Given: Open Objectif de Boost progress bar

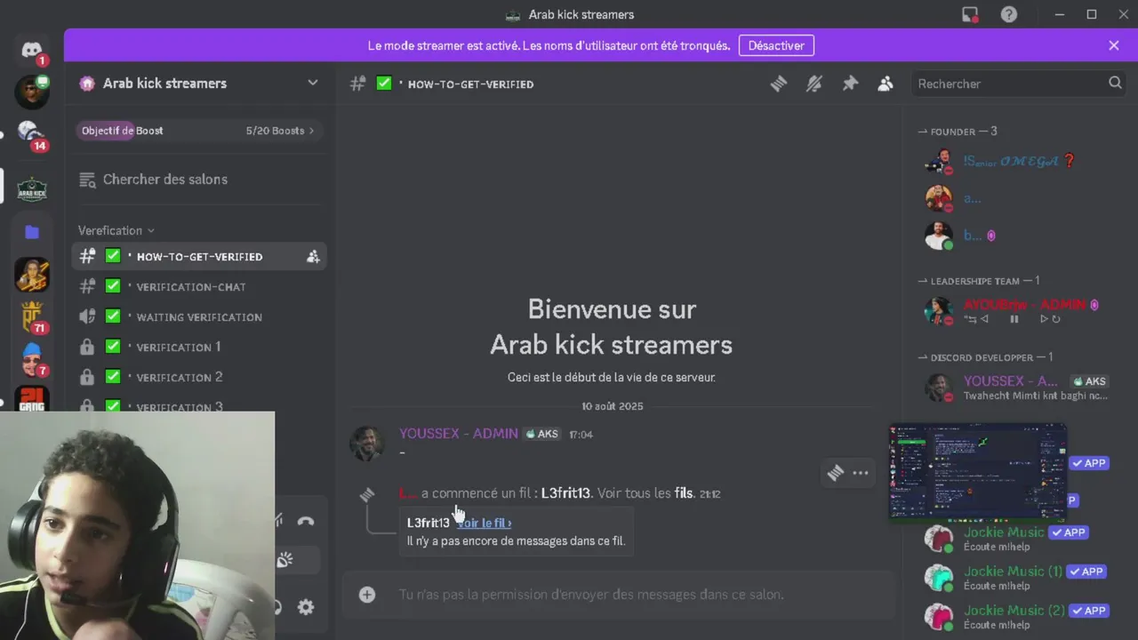Looking at the screenshot, I should [197, 131].
